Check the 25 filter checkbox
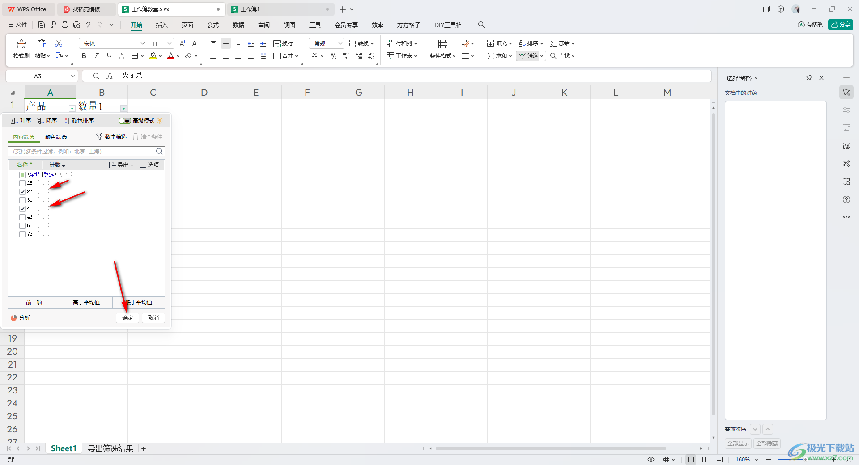This screenshot has width=859, height=465. point(22,183)
